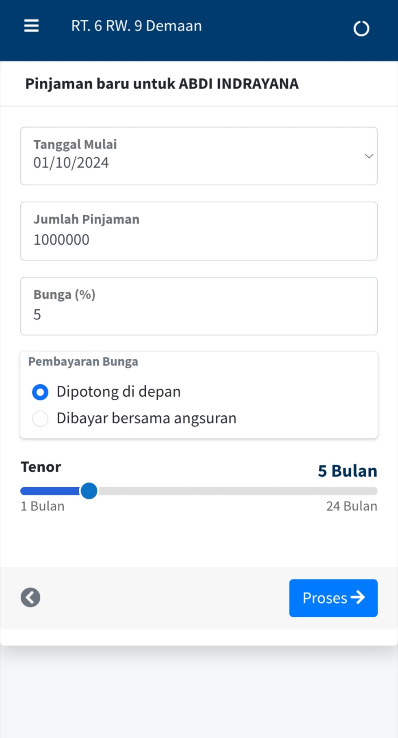Expand the Tanggal Mulai chevron
398x738 pixels.
(x=369, y=156)
